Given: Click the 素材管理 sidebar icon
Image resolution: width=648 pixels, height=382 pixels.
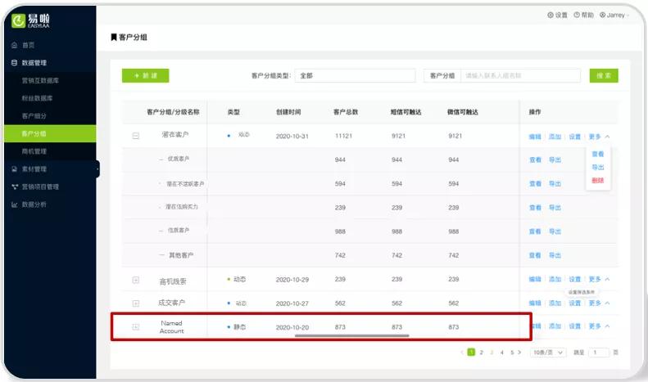Looking at the screenshot, I should pyautogui.click(x=15, y=169).
